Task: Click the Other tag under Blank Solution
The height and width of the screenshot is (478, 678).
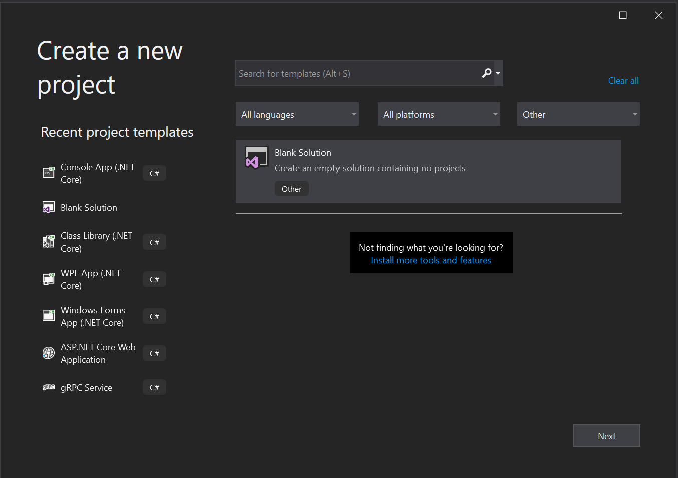Action: click(292, 189)
